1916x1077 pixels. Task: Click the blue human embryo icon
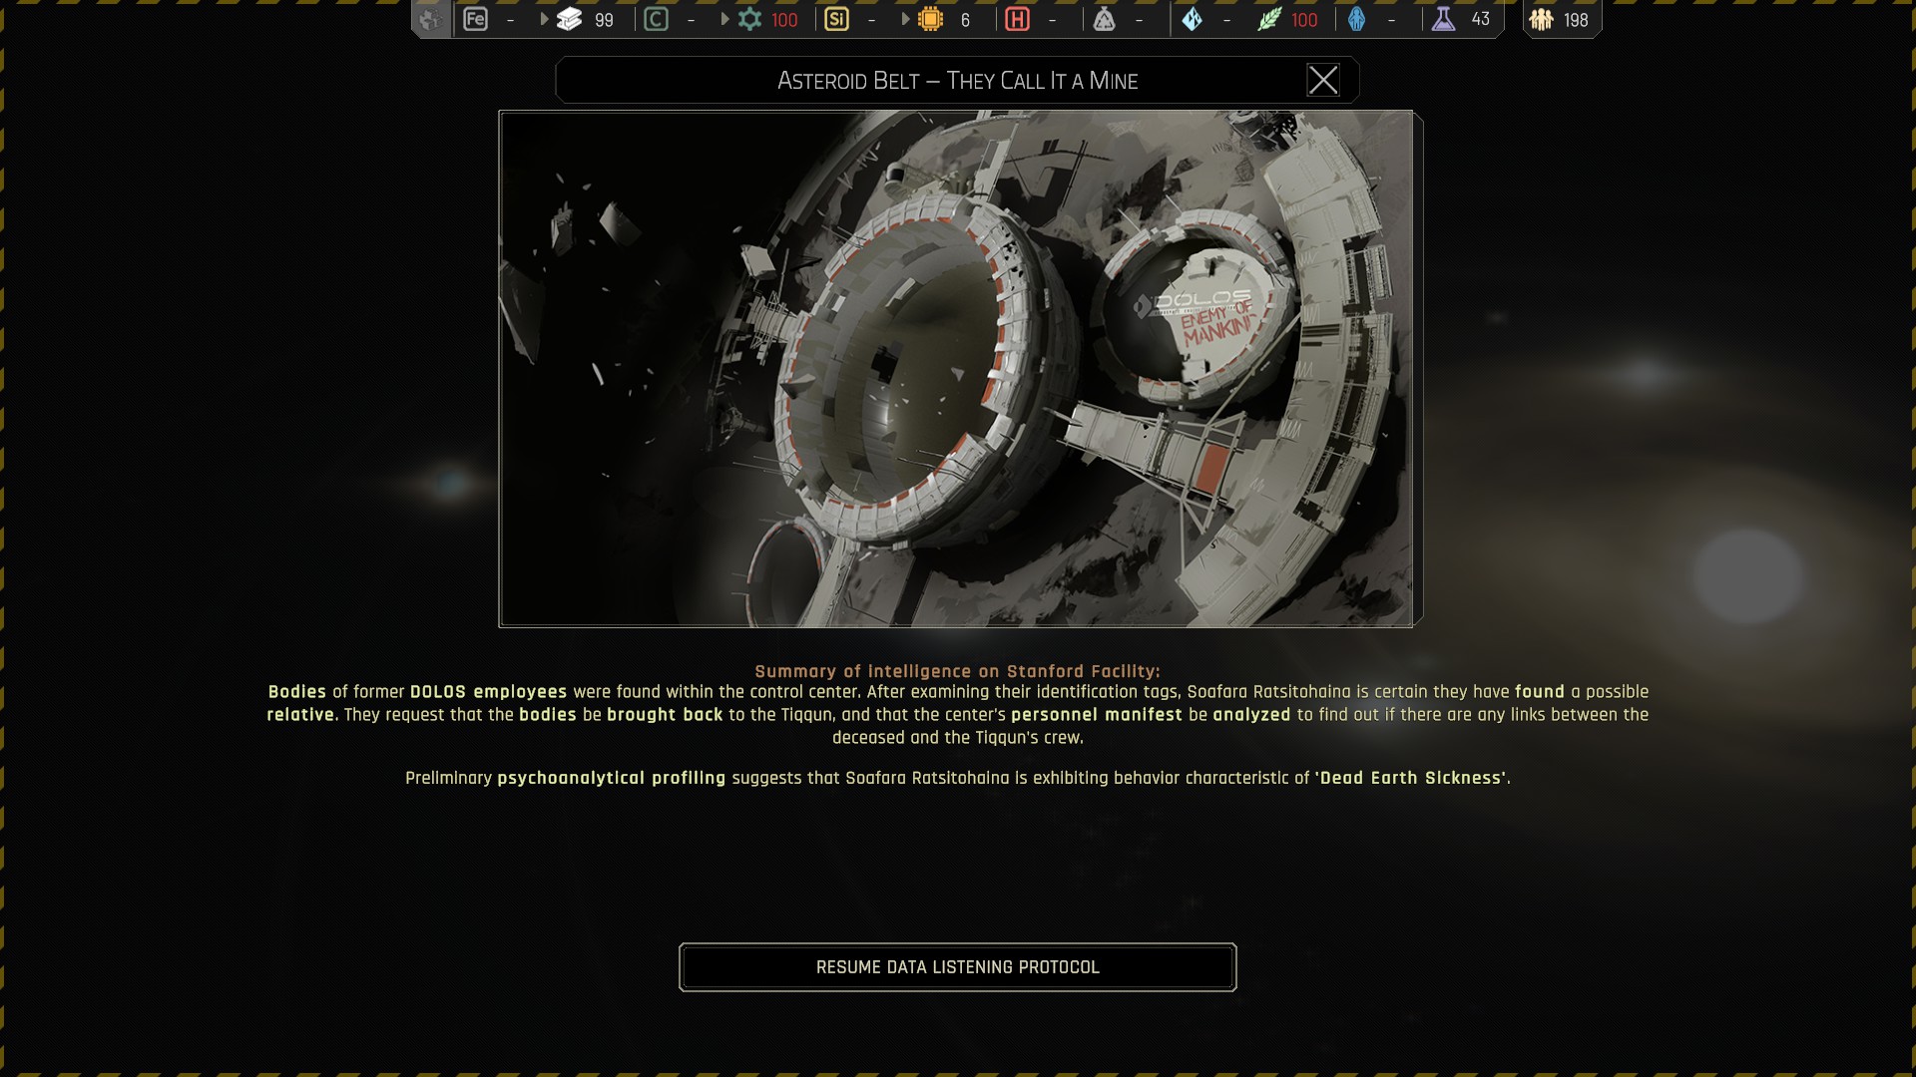point(1356,19)
